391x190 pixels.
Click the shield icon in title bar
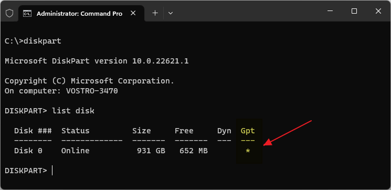[x=9, y=13]
